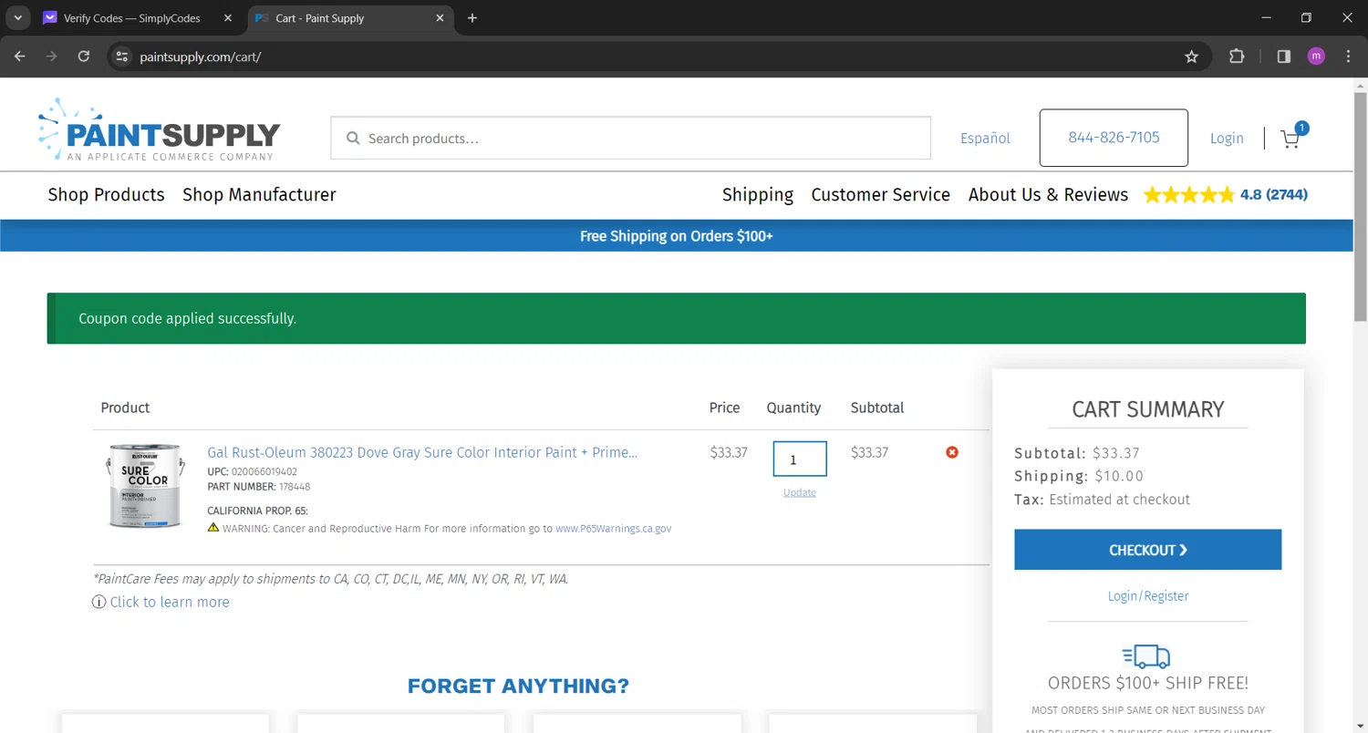Click the Español language link

(985, 139)
